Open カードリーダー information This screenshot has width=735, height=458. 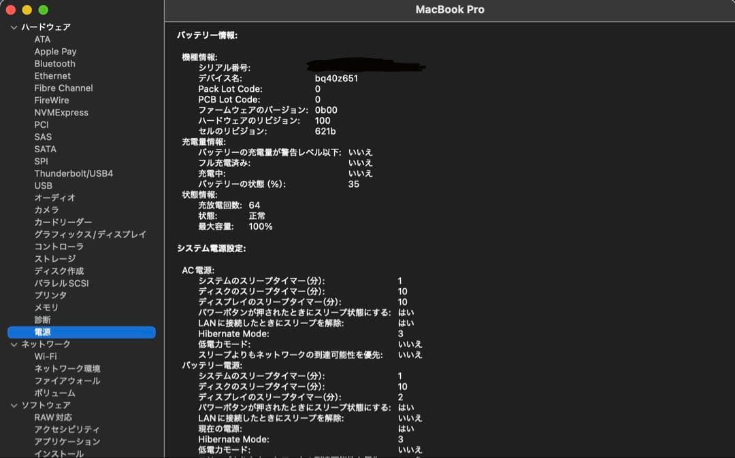coord(63,222)
